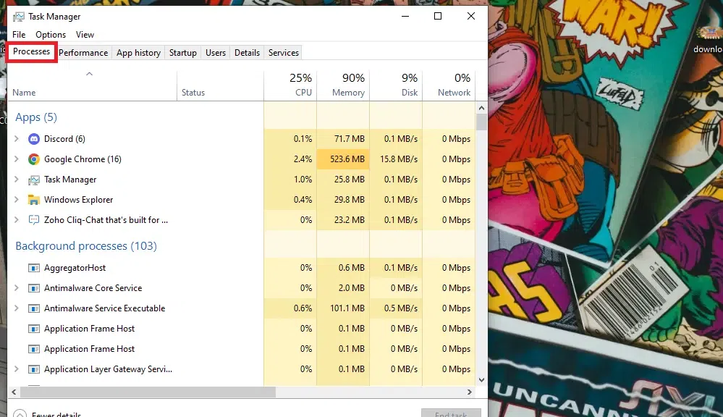Screen dimensions: 723x417
Task: Expand the Windows Explorer row
Action: click(x=17, y=200)
